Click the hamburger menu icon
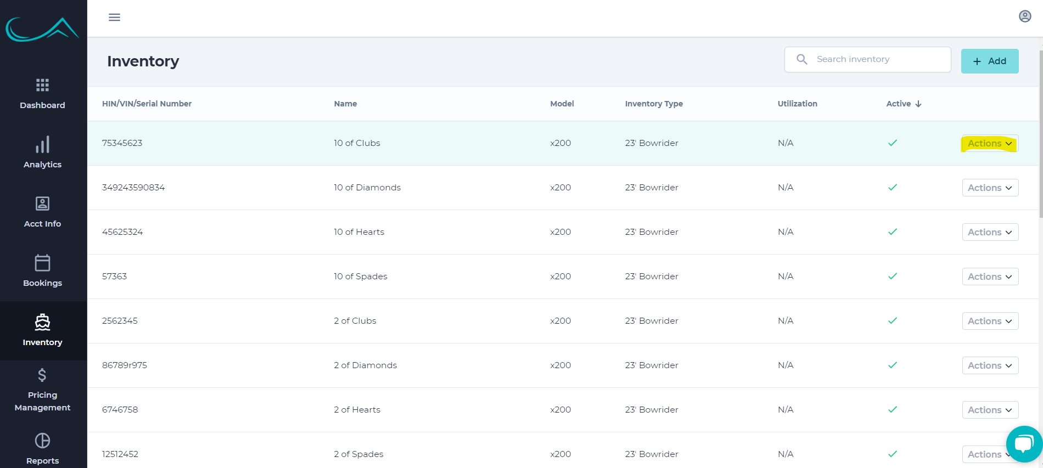Image resolution: width=1043 pixels, height=468 pixels. [x=114, y=17]
